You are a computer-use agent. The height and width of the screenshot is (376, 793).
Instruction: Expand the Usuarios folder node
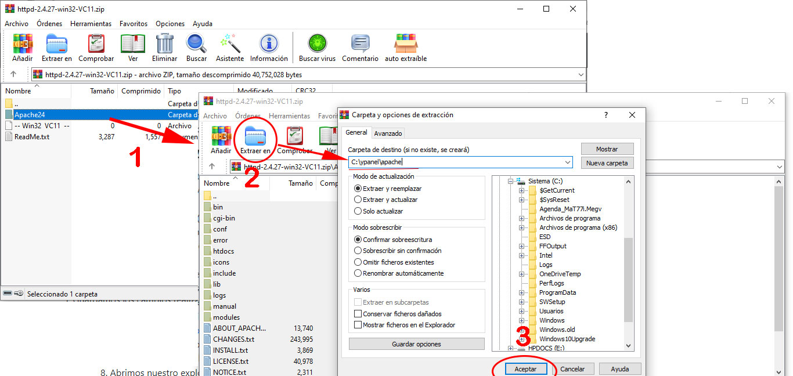pyautogui.click(x=521, y=311)
